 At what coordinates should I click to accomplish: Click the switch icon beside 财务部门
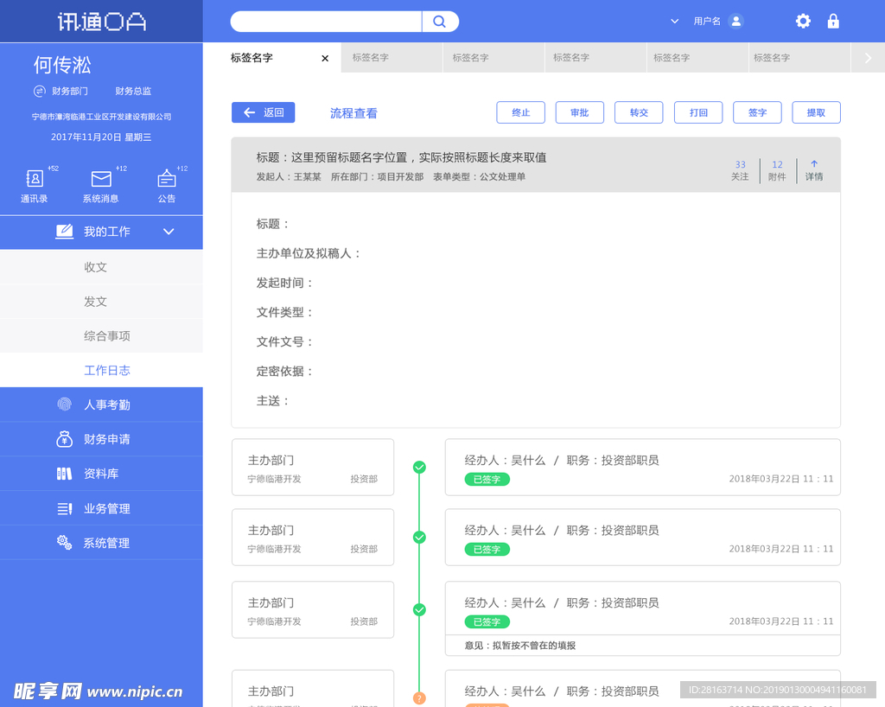(x=40, y=91)
